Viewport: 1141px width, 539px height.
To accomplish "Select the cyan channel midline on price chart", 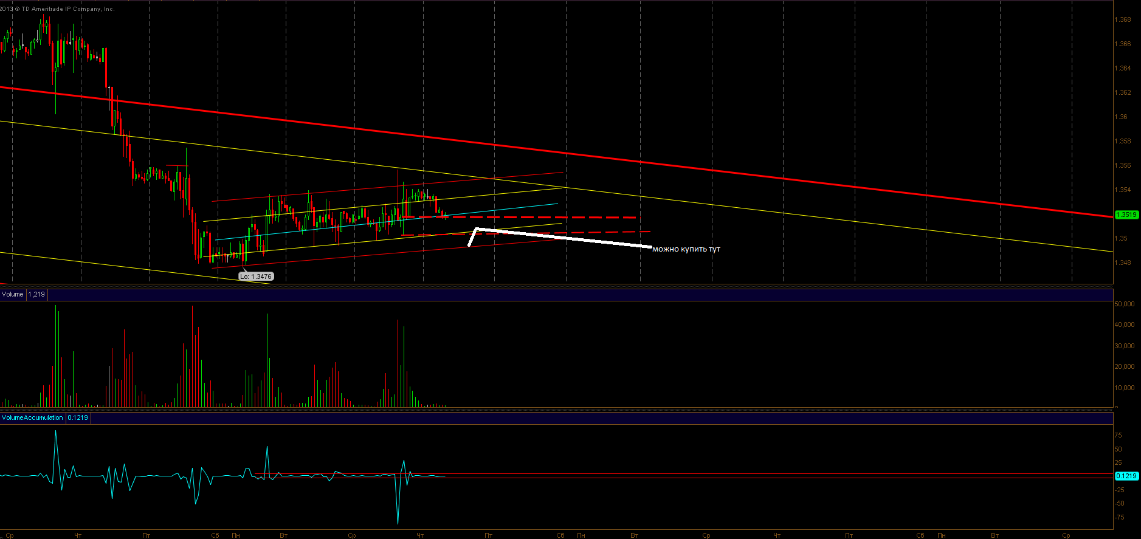I will coord(387,222).
